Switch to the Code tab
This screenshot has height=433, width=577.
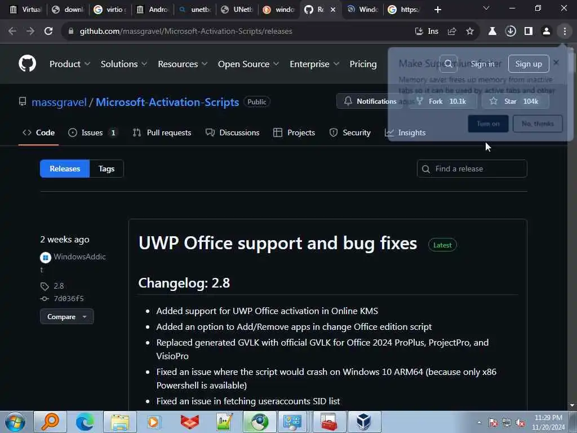point(39,132)
